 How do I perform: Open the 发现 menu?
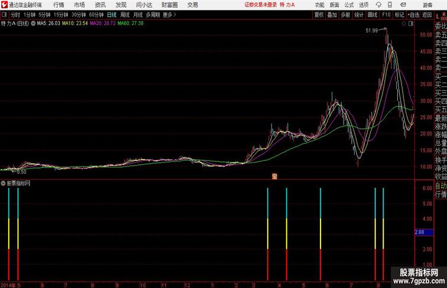click(x=121, y=5)
